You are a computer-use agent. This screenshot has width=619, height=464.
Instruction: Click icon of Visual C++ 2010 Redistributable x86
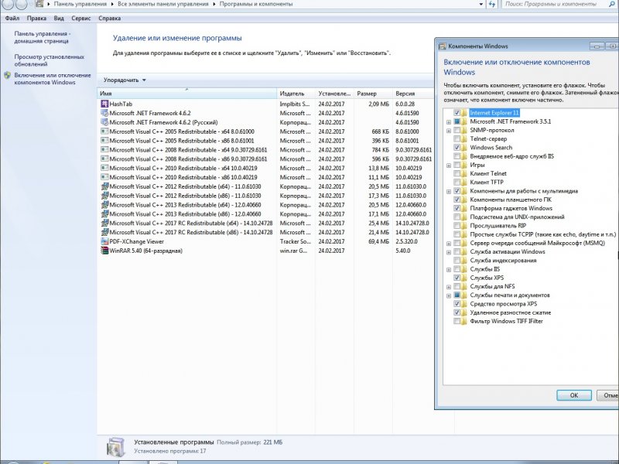[104, 177]
